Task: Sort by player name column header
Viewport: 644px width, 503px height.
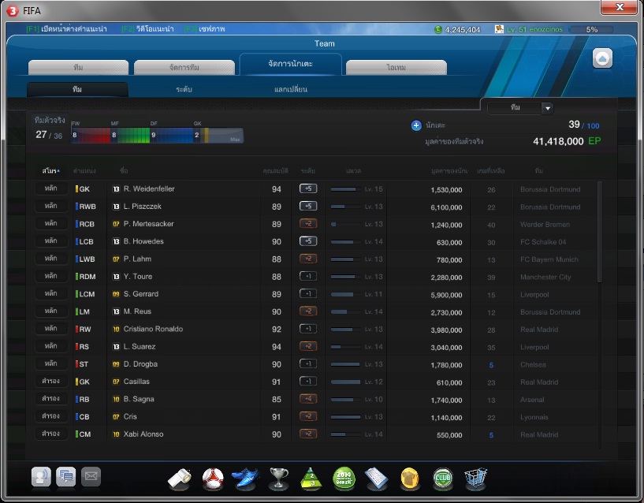Action: (x=124, y=170)
